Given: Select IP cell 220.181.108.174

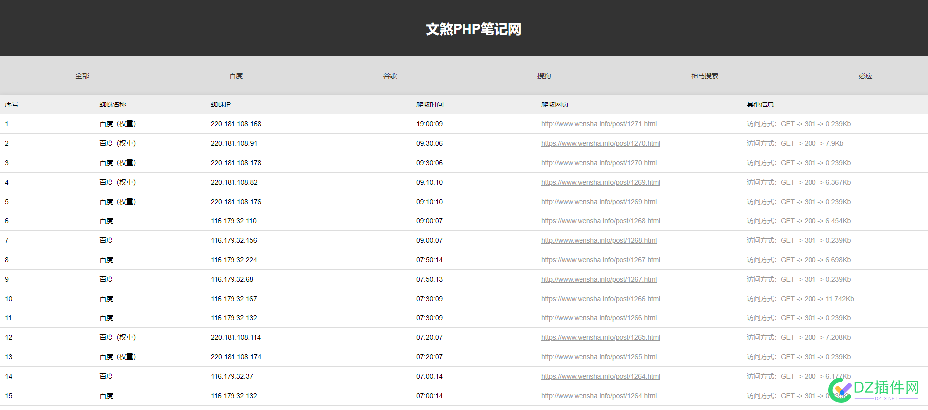Looking at the screenshot, I should point(236,357).
